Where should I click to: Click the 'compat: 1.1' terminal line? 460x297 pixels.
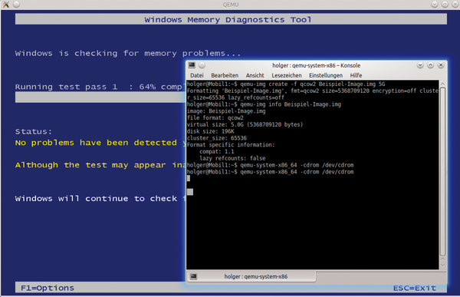tap(217, 152)
